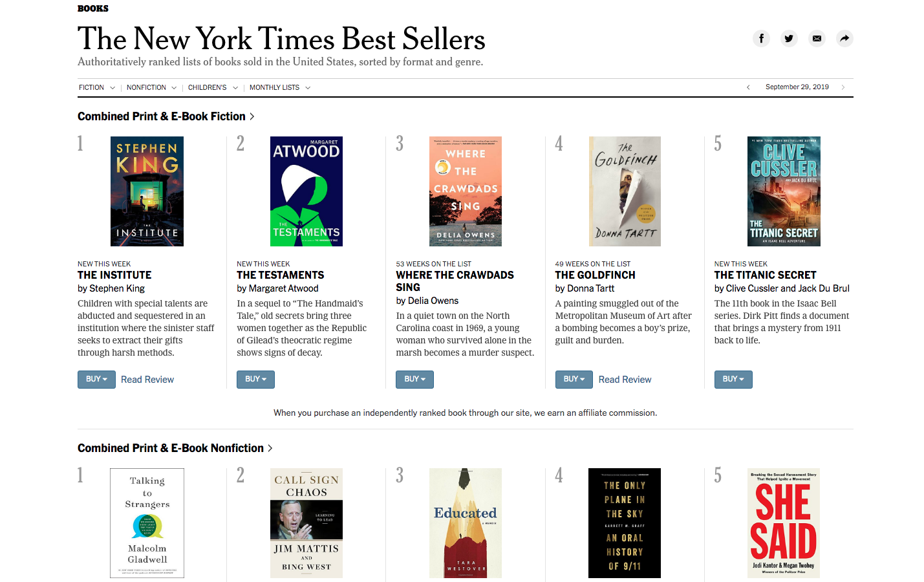Click the Where the Crawdads Sing cover

[466, 191]
